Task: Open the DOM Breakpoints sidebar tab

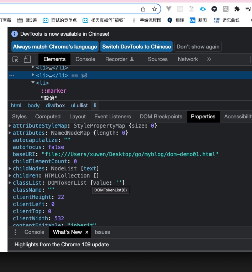Action: (x=161, y=117)
